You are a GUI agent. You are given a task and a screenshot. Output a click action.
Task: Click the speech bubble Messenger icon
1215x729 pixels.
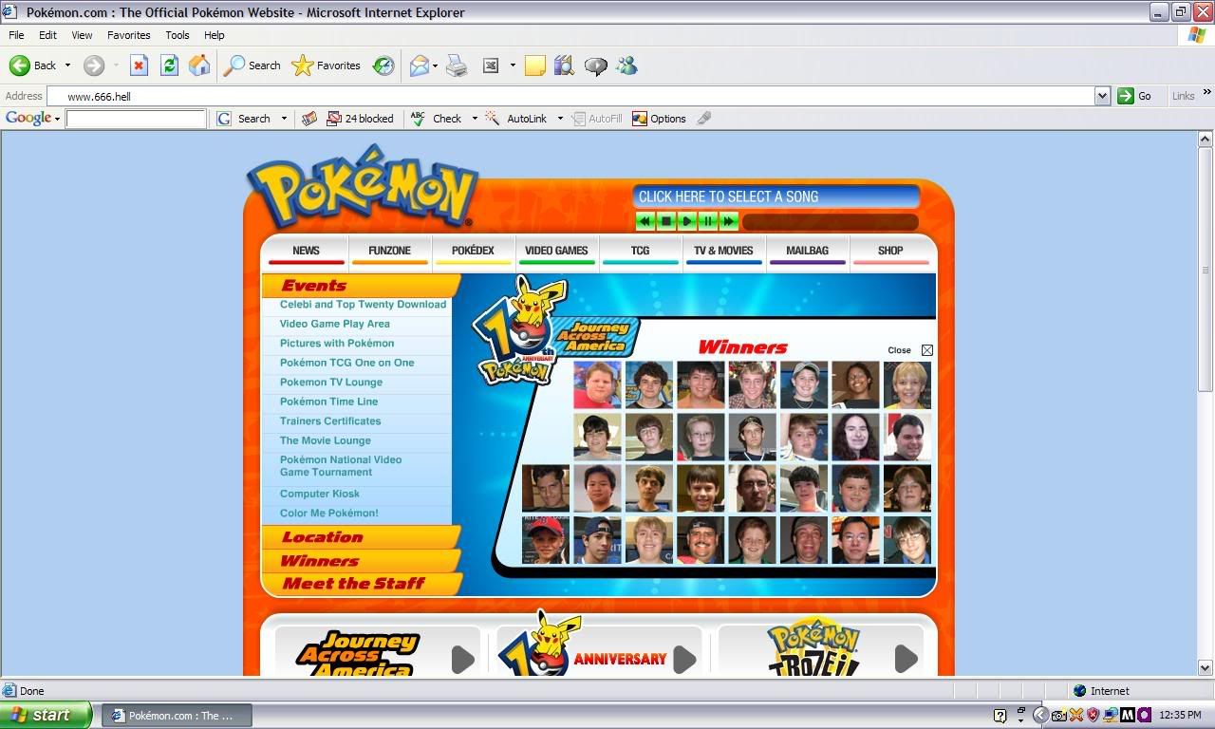click(x=595, y=65)
